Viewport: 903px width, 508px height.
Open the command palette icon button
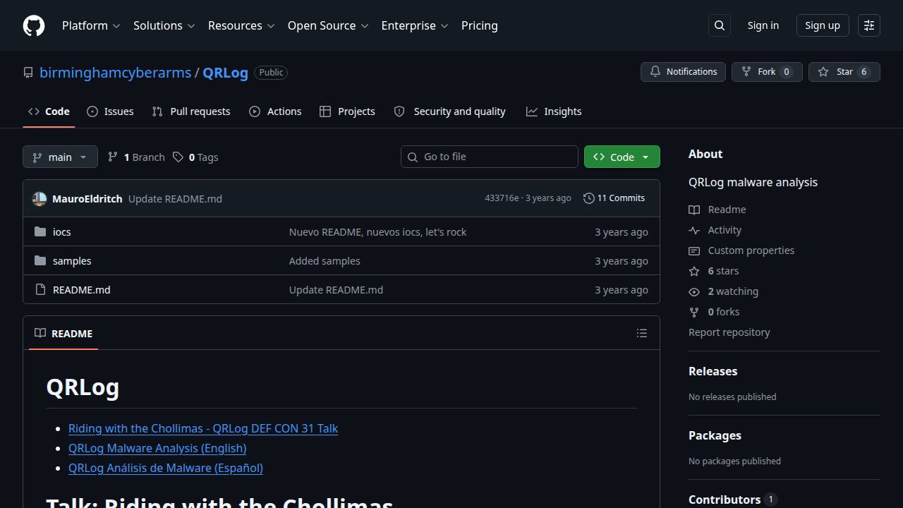coord(869,25)
